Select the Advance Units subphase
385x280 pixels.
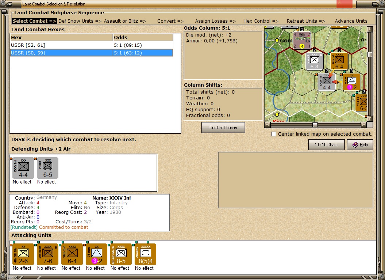click(x=351, y=21)
